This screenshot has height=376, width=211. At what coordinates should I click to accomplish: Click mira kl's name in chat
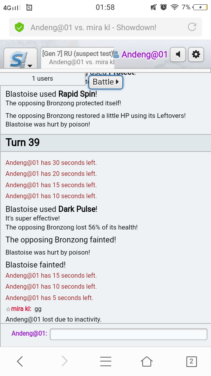tap(21, 309)
